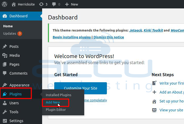Screen dimensions: 184x124
Task: Click the Appearance paintbrush icon
Action: pyautogui.click(x=5, y=85)
